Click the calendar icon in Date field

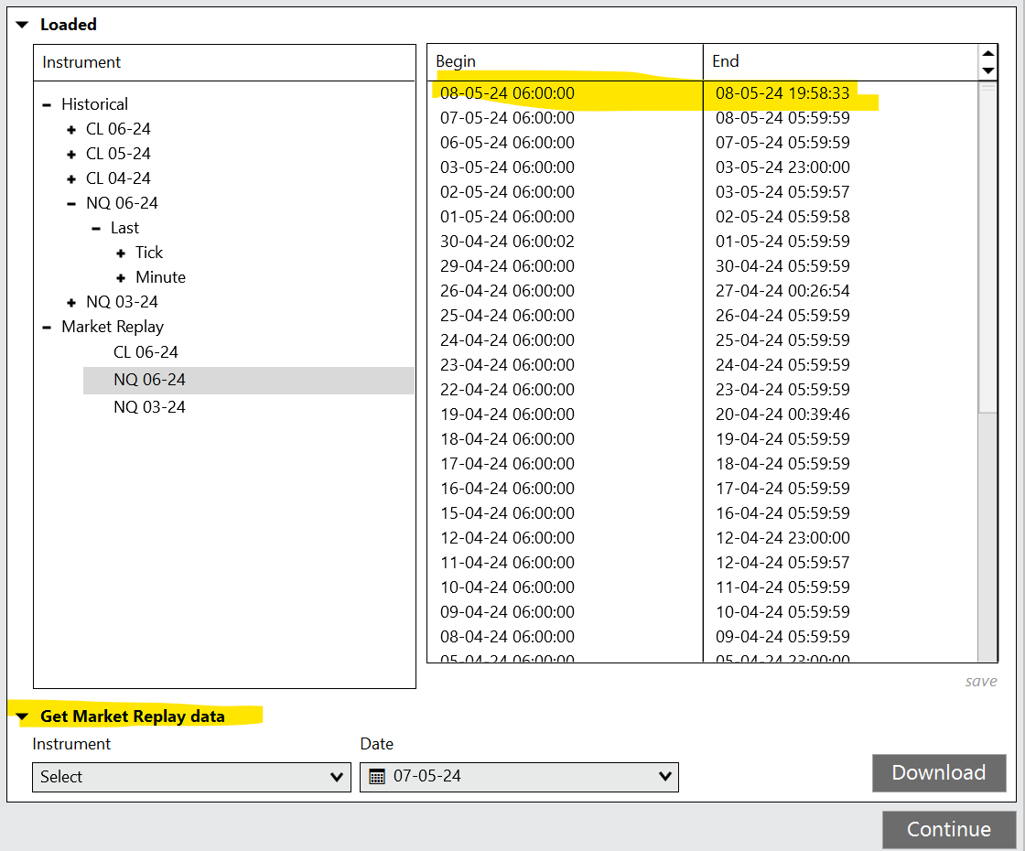tap(377, 777)
